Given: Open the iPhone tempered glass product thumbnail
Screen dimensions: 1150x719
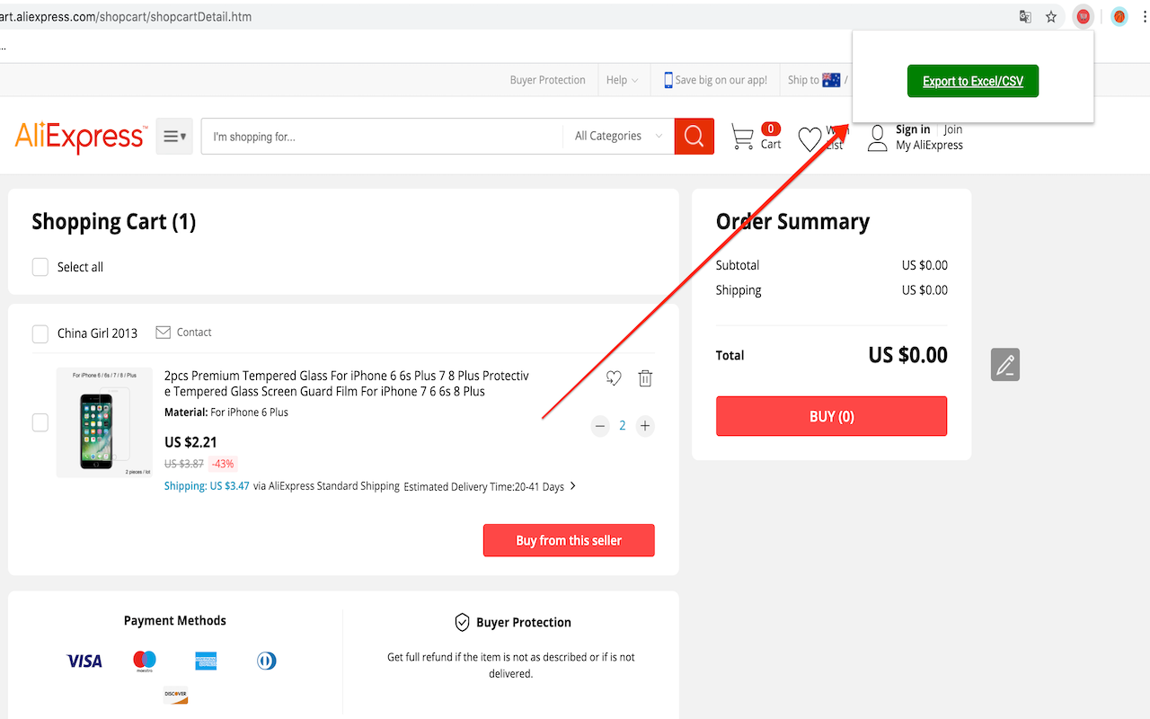Looking at the screenshot, I should [x=104, y=422].
